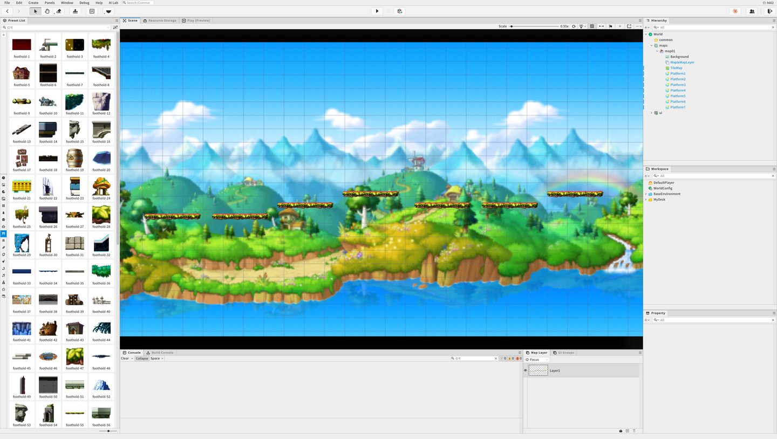
Task: Click the horizontal double-arrow icon
Action: coord(601,26)
